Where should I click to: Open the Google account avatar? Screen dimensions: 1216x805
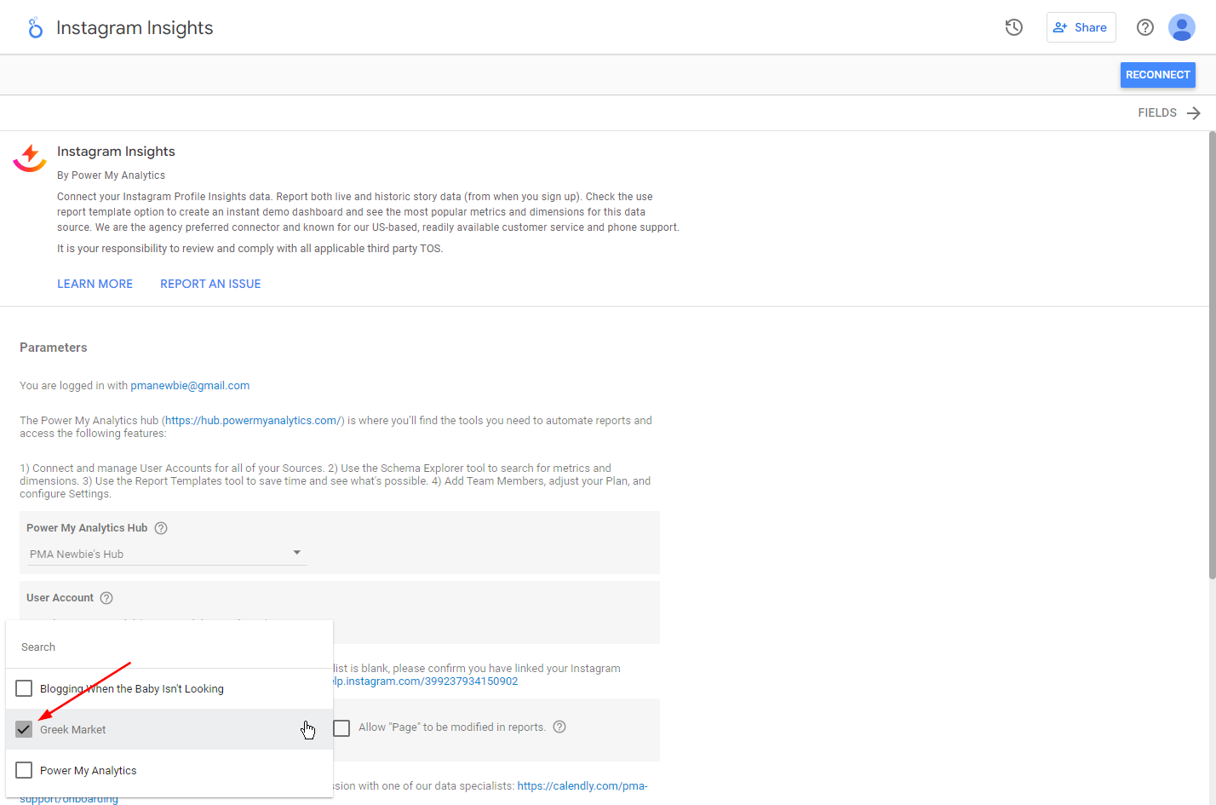coord(1181,27)
